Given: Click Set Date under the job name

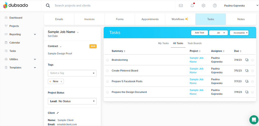Looking at the screenshot, I should click(53, 36).
